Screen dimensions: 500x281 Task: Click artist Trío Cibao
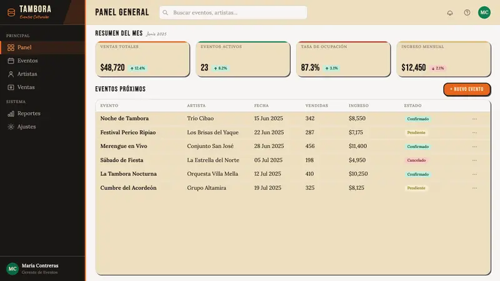click(x=200, y=118)
